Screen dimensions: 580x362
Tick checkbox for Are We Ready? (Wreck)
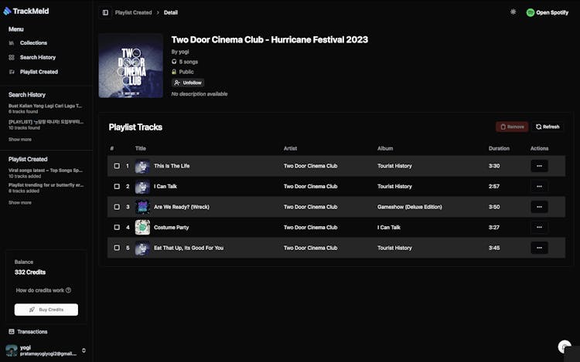(117, 207)
